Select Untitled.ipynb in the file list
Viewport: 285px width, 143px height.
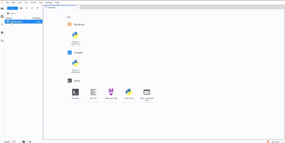tap(16, 22)
